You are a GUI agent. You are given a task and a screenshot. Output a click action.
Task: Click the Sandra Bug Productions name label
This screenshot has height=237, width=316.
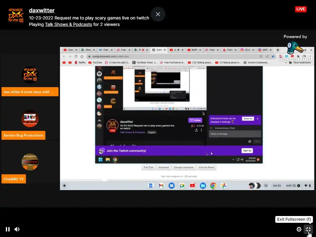(x=23, y=135)
